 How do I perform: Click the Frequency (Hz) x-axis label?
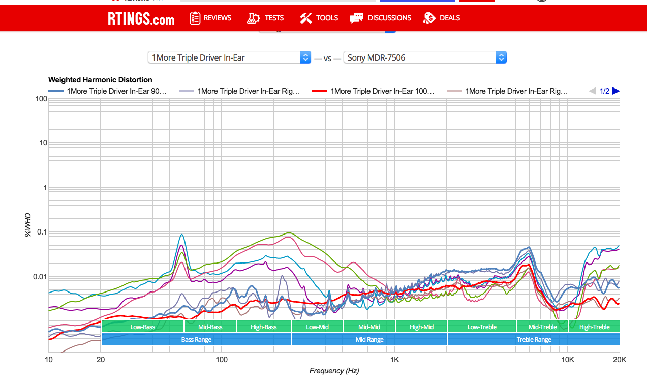pyautogui.click(x=334, y=371)
